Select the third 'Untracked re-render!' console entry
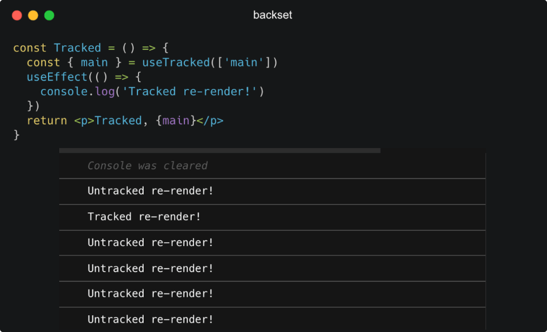 pos(150,268)
